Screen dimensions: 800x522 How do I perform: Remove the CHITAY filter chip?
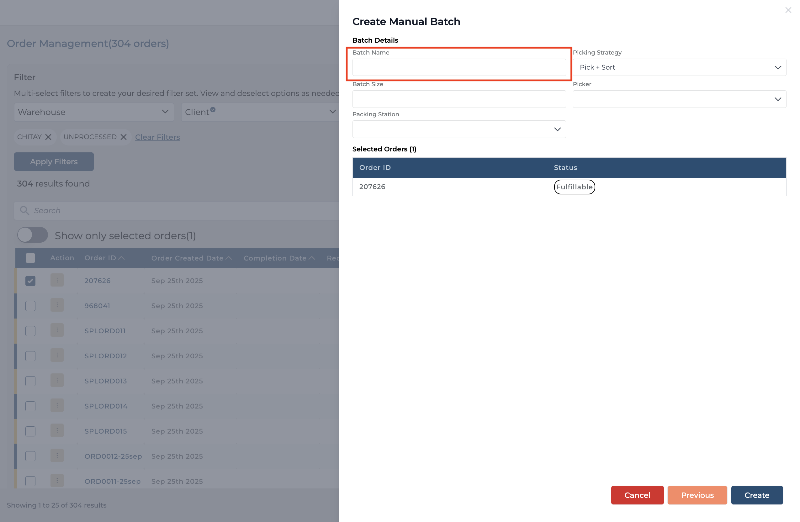(48, 137)
